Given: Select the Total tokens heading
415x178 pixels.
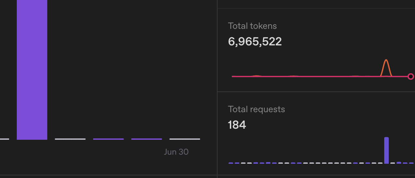Looking at the screenshot, I should tap(252, 26).
